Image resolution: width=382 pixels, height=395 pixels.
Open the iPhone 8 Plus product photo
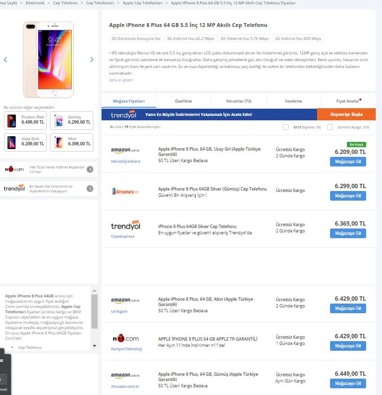click(49, 60)
